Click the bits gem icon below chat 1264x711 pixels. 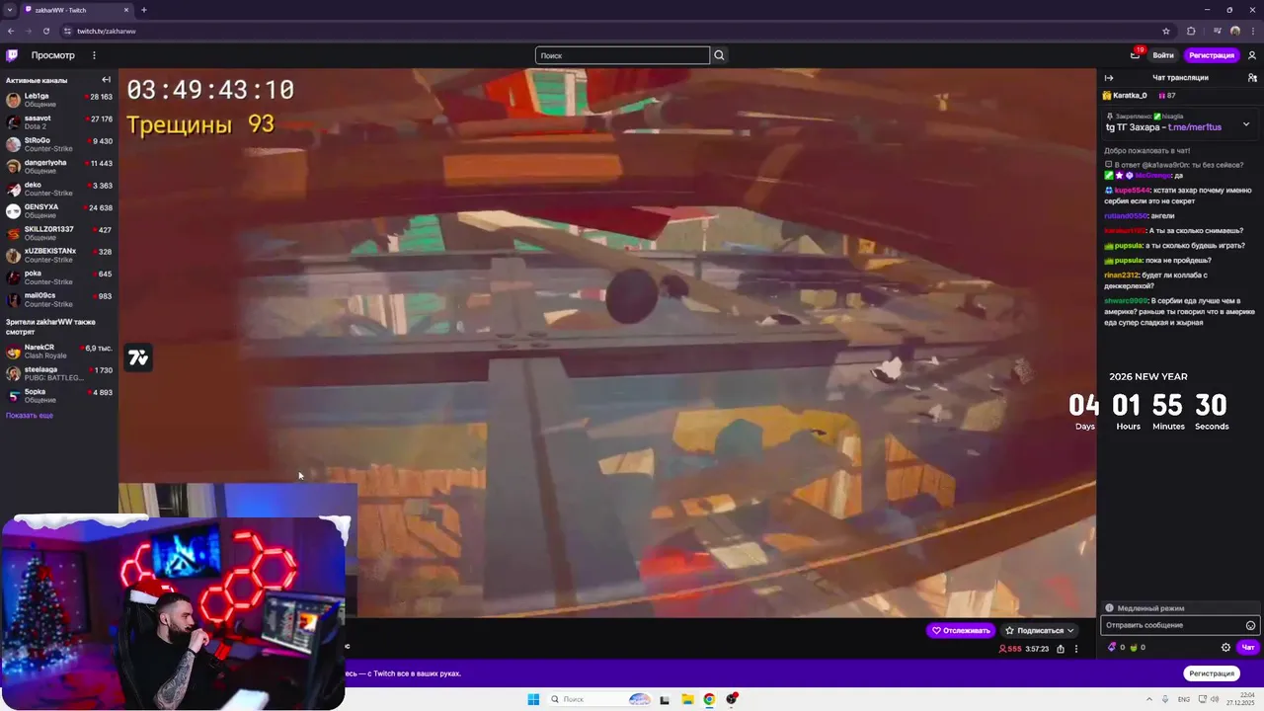(x=1112, y=648)
